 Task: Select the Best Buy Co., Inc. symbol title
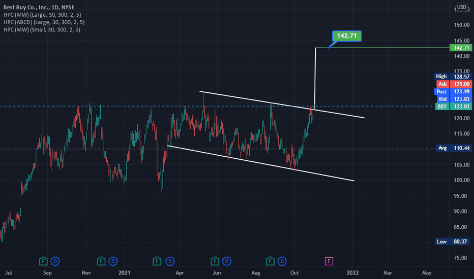pyautogui.click(x=39, y=7)
